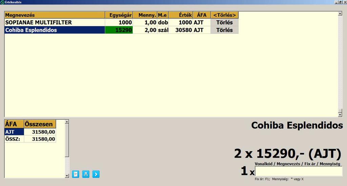Image resolution: width=347 pixels, height=186 pixels.
Task: Delete the SOPIANAE MULTIFILTER row via Törlés
Action: pos(224,22)
